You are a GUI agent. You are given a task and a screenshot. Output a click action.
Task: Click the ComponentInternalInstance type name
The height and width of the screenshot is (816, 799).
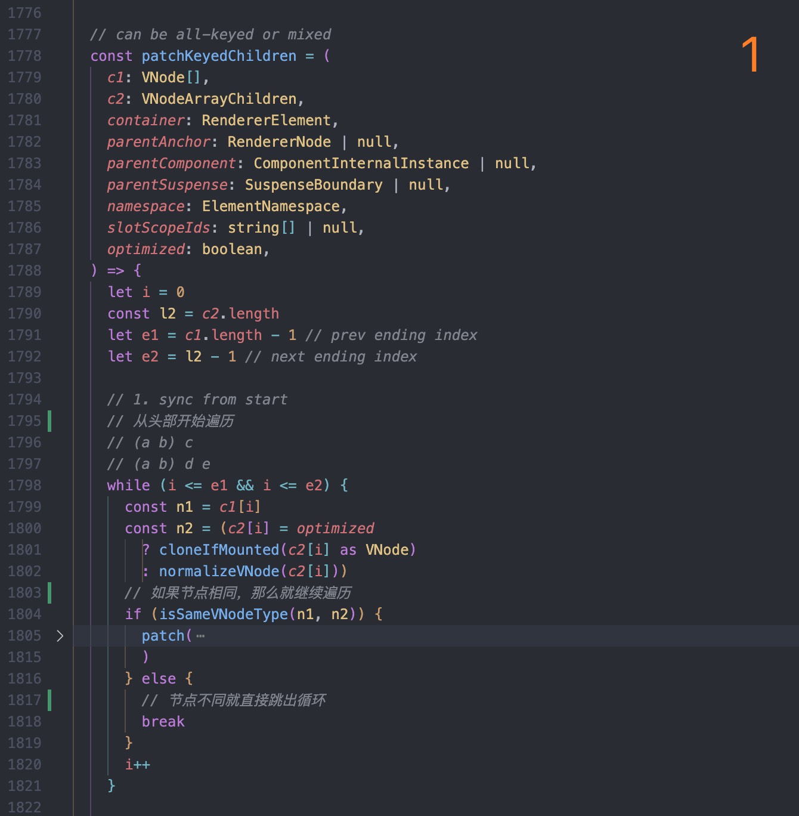tap(361, 163)
